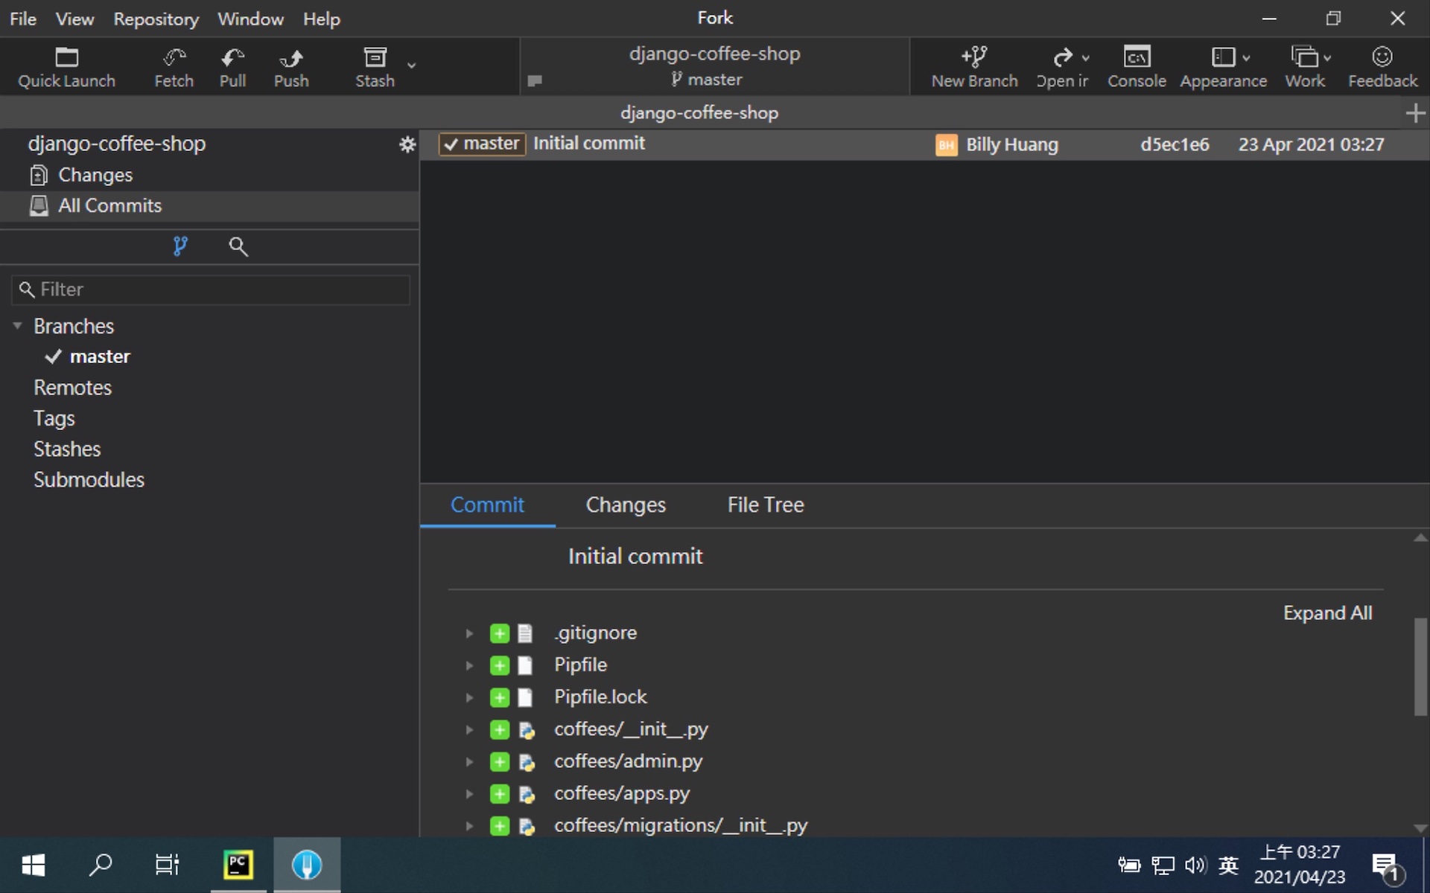Click the Pull icon to pull changes

(232, 65)
